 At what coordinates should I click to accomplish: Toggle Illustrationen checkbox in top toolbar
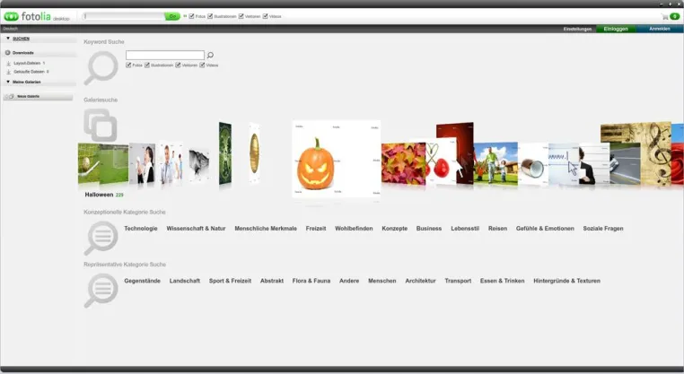(x=210, y=16)
